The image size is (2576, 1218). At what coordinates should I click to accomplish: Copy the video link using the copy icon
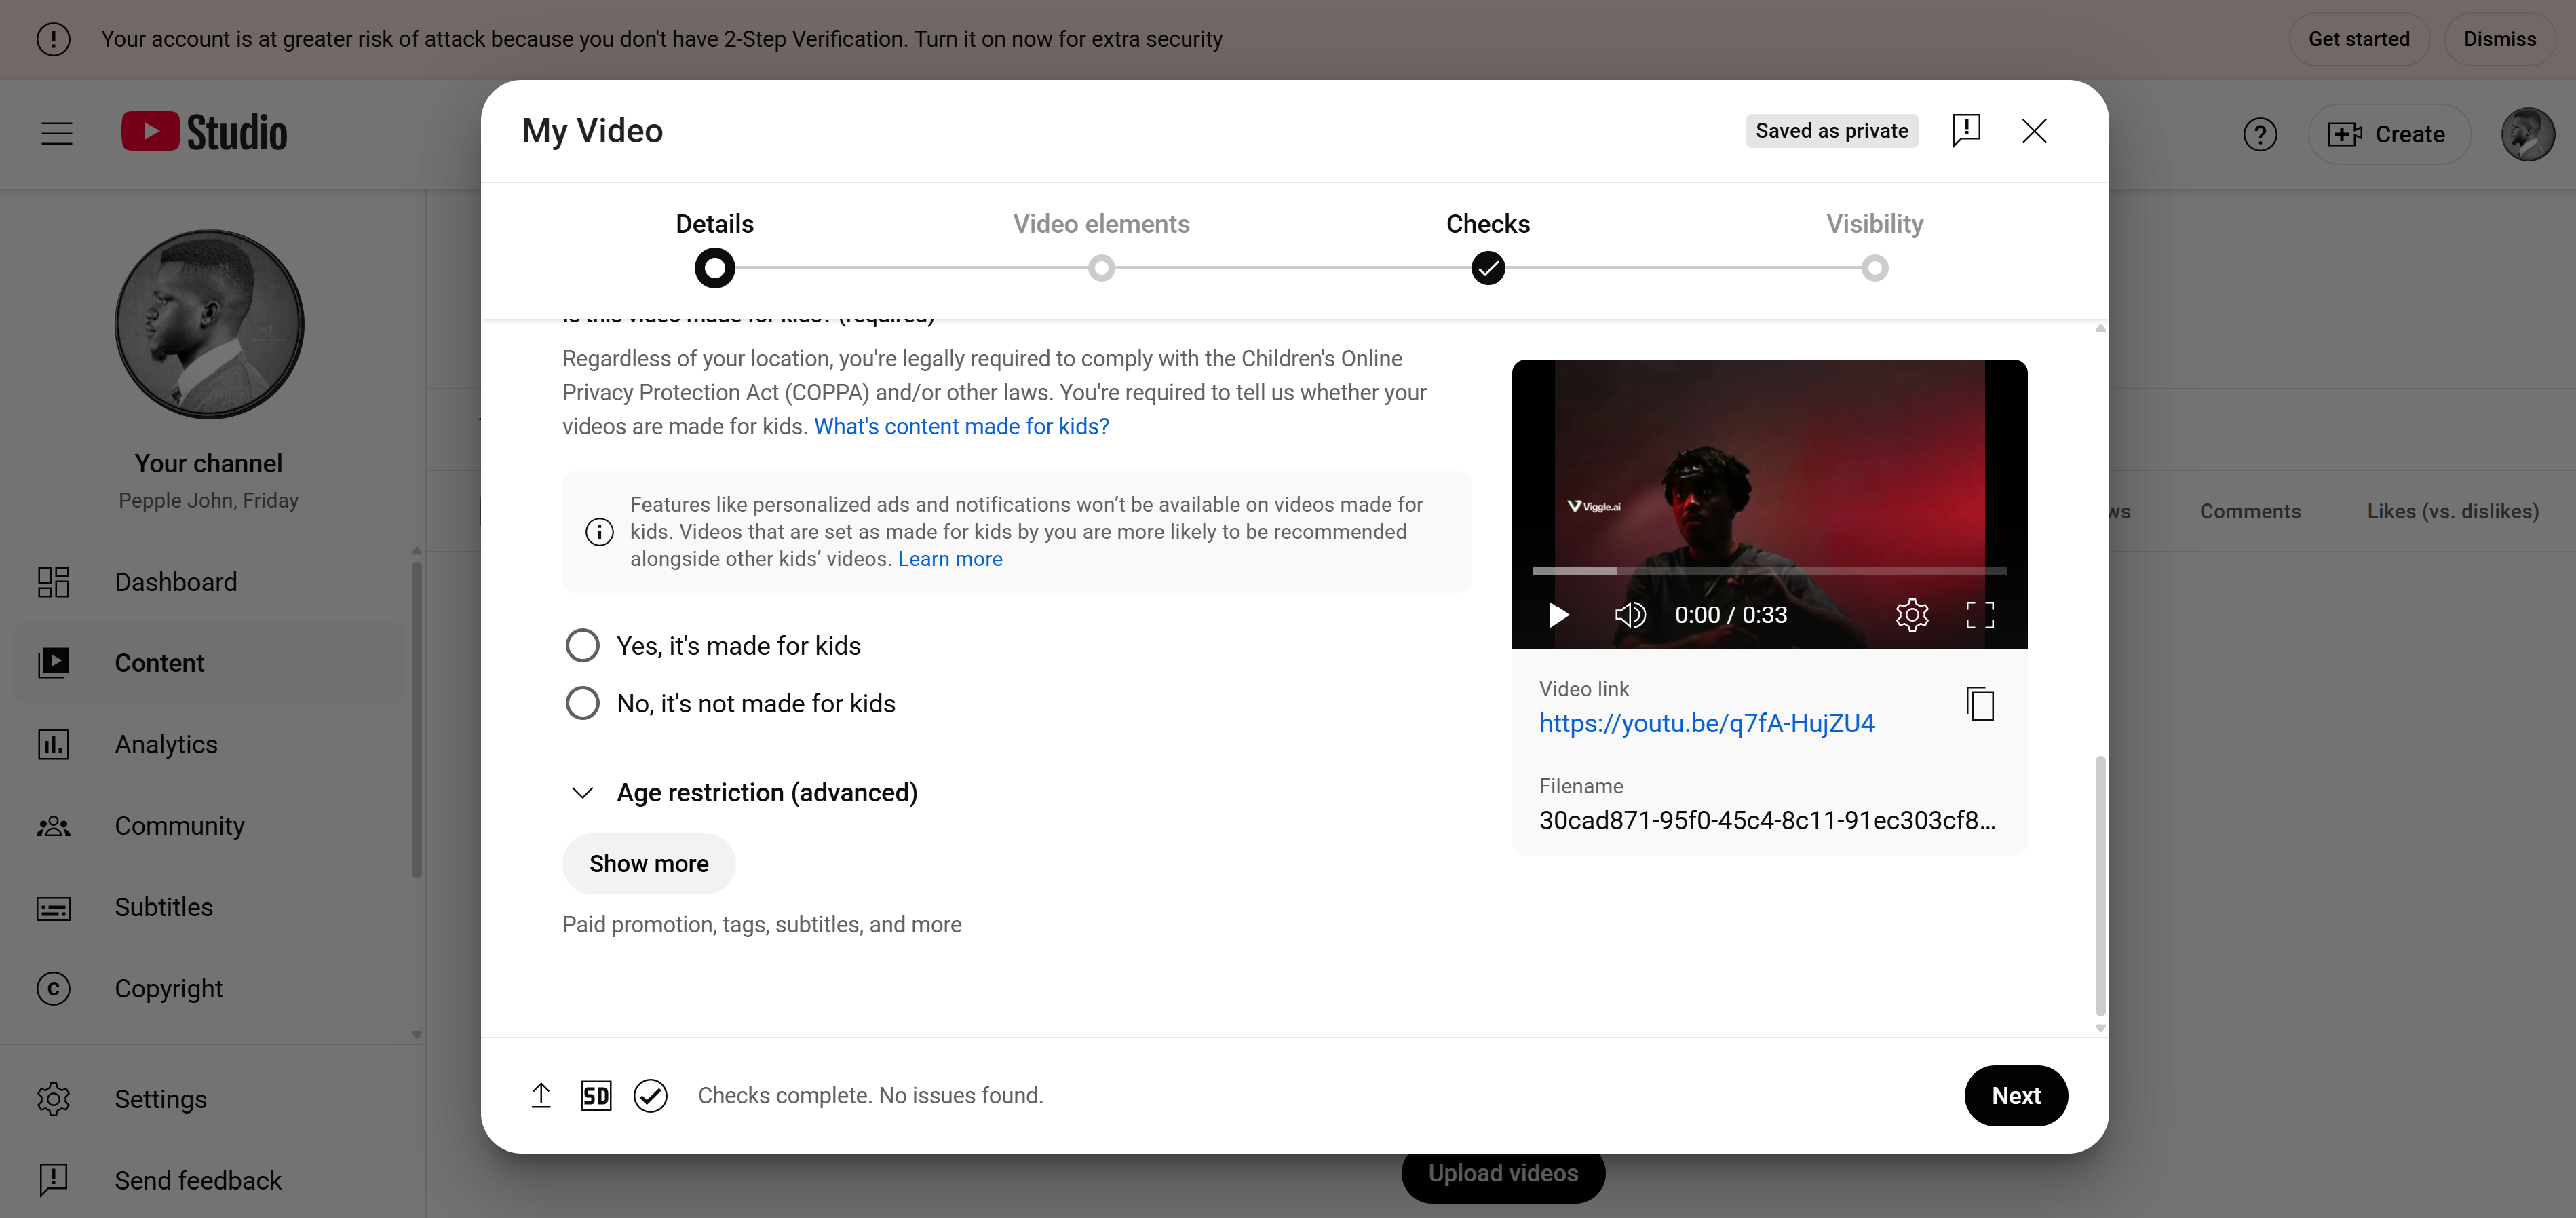pos(1980,704)
